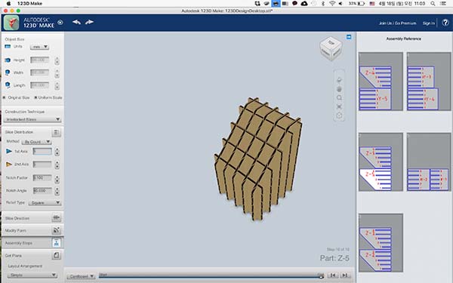Click the battery status in the menu bar
This screenshot has width=453, height=283.
click(356, 4)
